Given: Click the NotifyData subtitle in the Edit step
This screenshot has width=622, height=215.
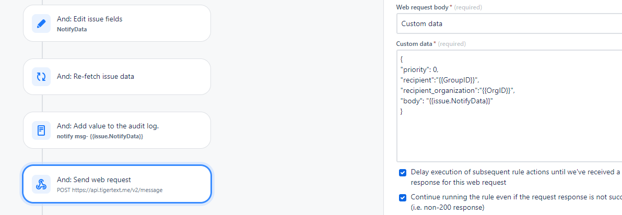Looking at the screenshot, I should pos(72,29).
